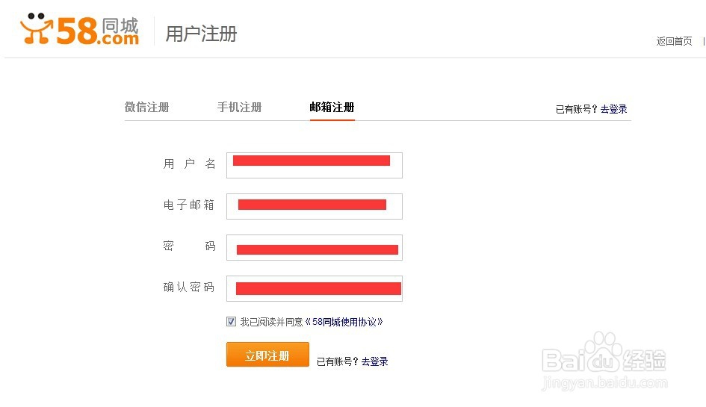Click the jingyan.baidu.com watermark text
Viewport: 706px width, 407px height.
[604, 384]
